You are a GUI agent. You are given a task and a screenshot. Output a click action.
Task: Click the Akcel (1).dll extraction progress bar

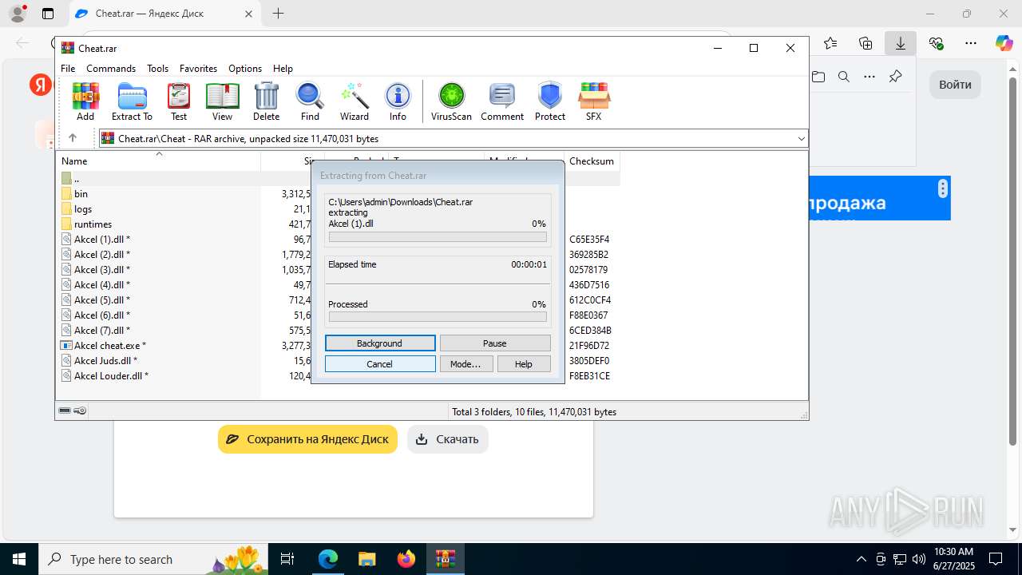438,237
